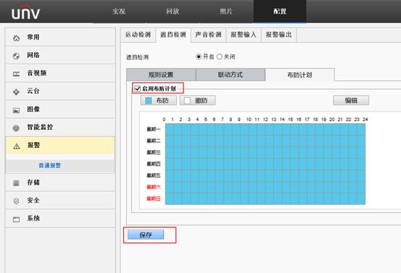The image size is (401, 273).
Task: Click the globe icon beside 网络
Action: tap(16, 56)
